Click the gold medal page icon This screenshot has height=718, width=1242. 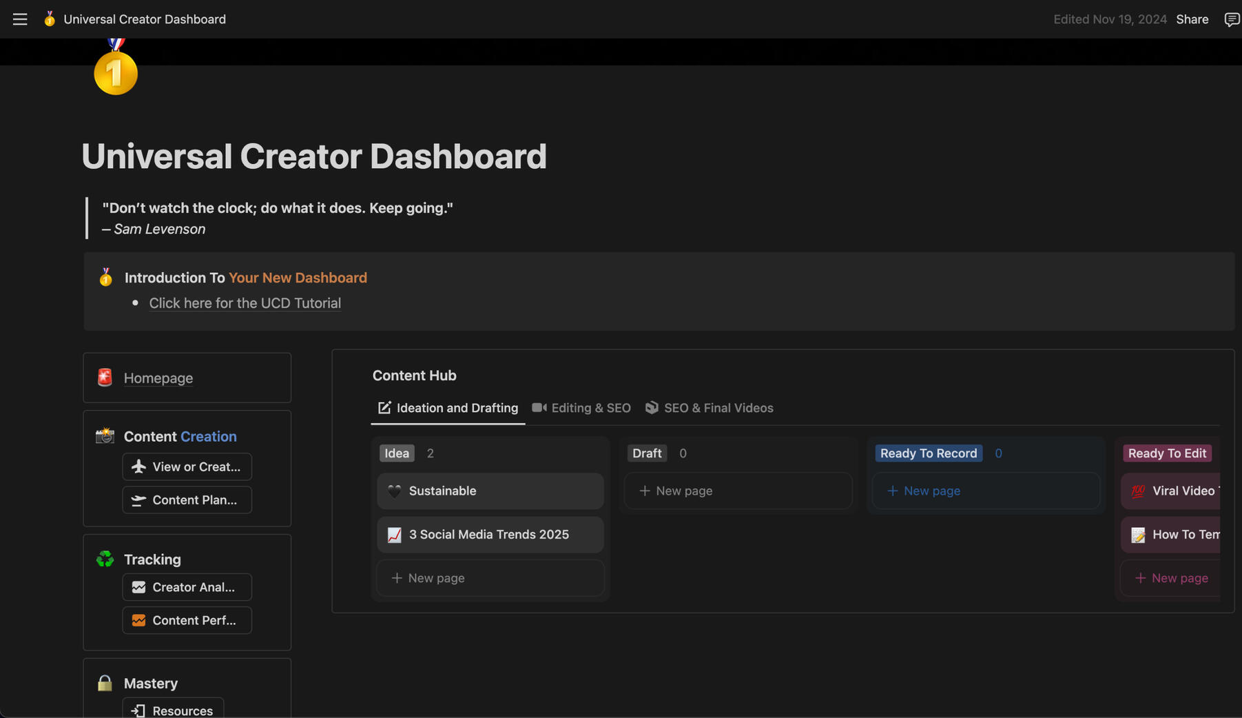[x=116, y=70]
